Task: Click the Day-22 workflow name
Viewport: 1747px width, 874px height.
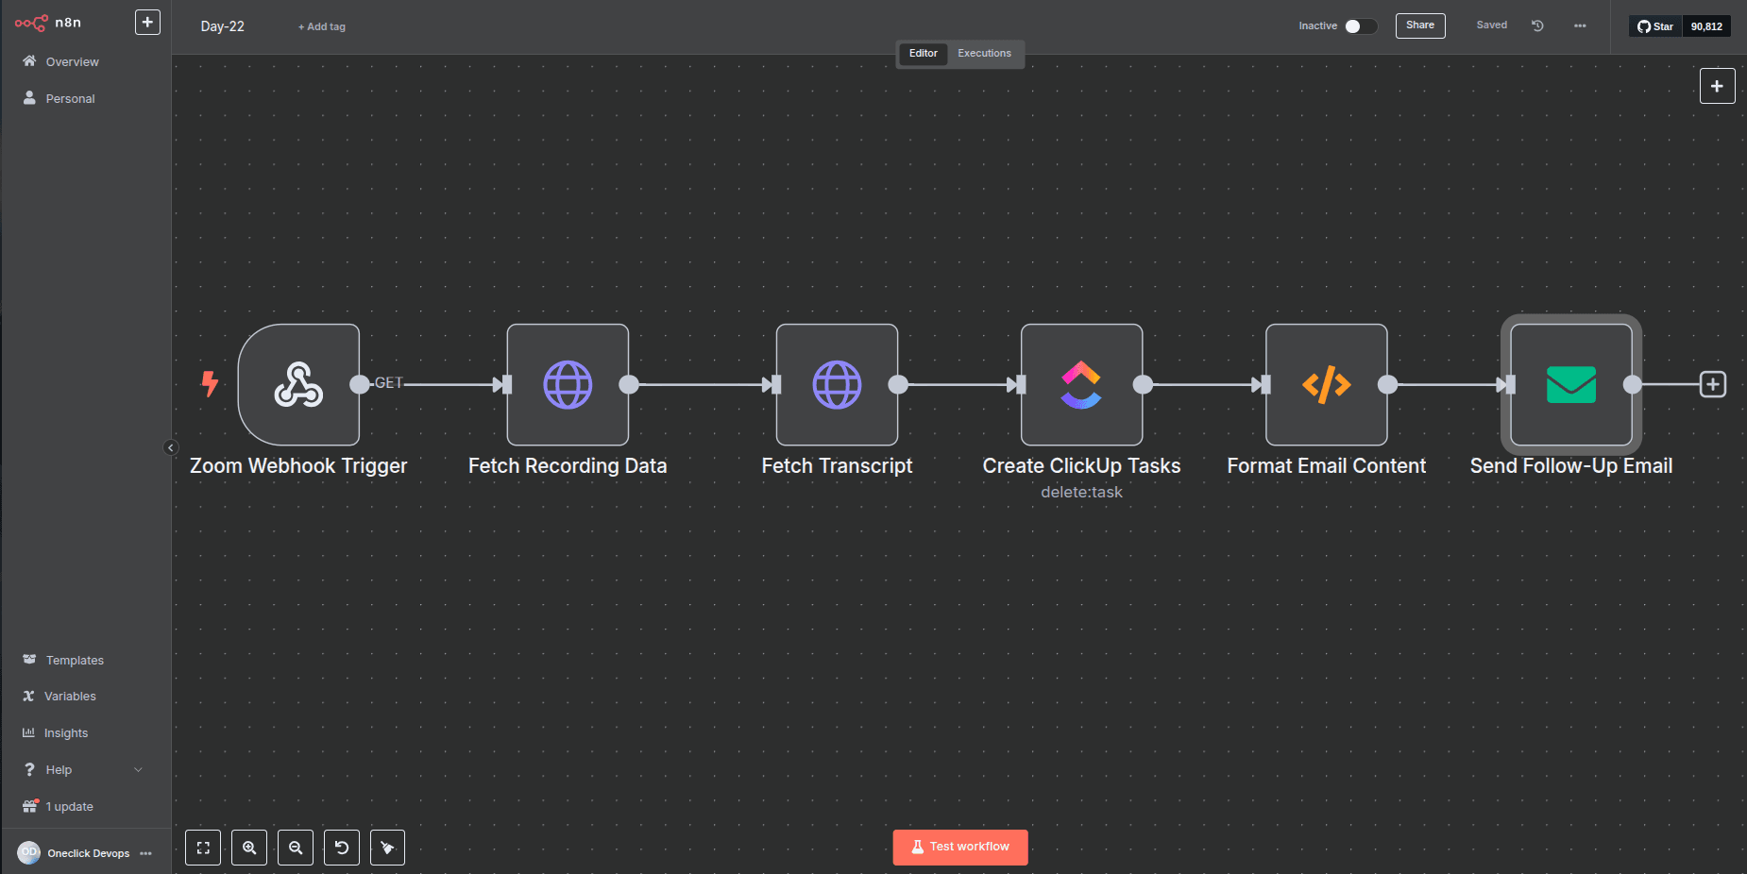Action: 223,26
